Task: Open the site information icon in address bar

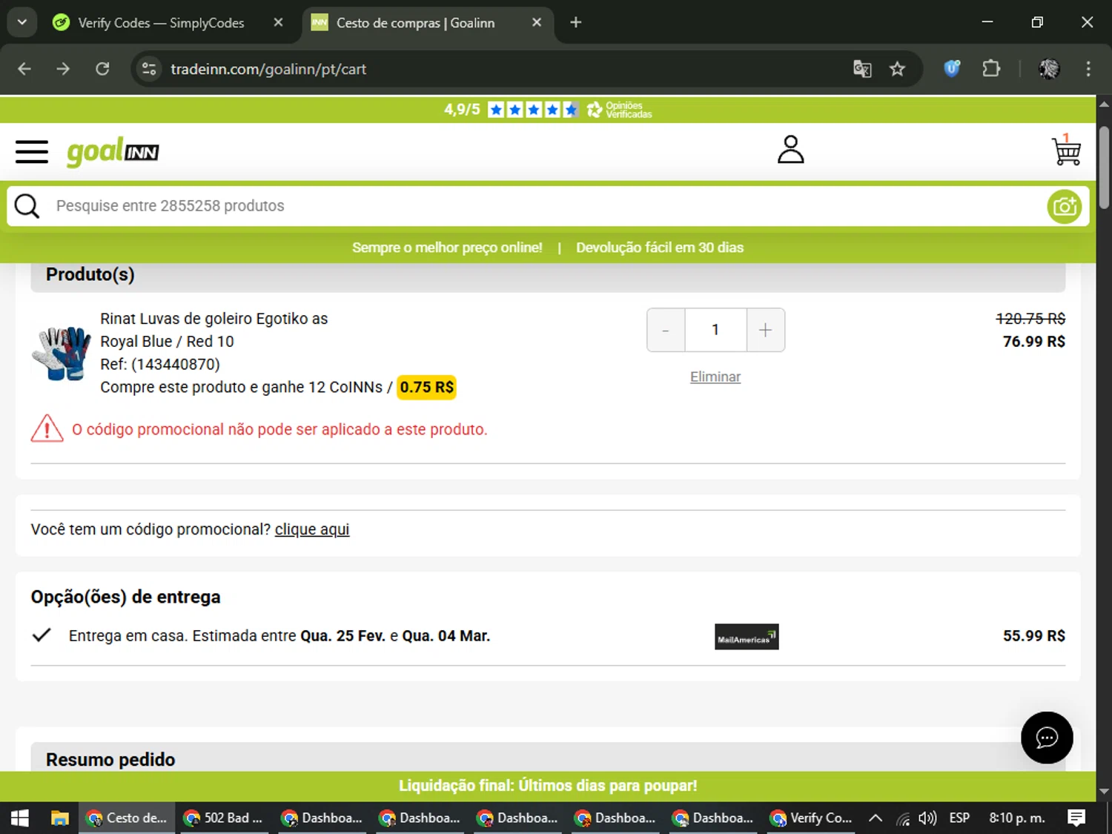Action: [149, 69]
